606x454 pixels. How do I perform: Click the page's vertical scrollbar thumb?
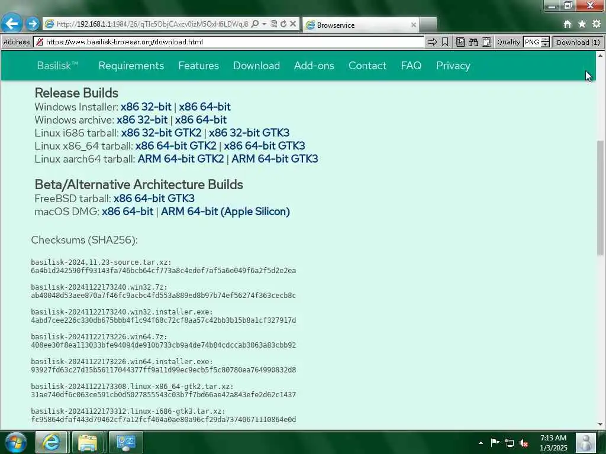click(x=600, y=197)
